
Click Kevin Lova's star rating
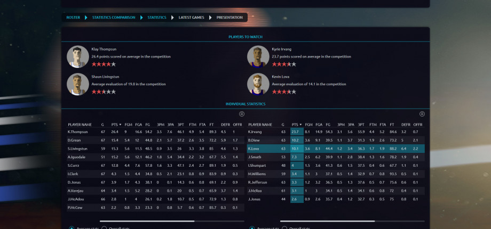(284, 92)
